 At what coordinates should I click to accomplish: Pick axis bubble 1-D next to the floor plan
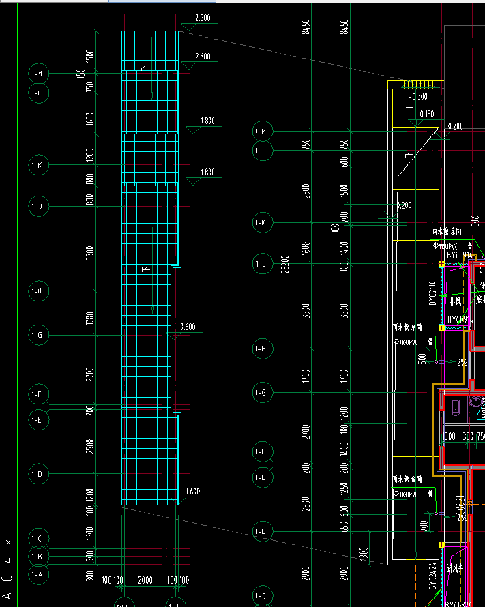click(x=263, y=531)
